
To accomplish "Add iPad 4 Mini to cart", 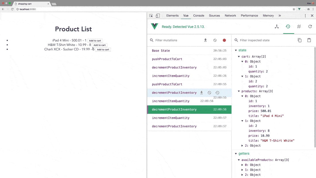I will 95,41.
